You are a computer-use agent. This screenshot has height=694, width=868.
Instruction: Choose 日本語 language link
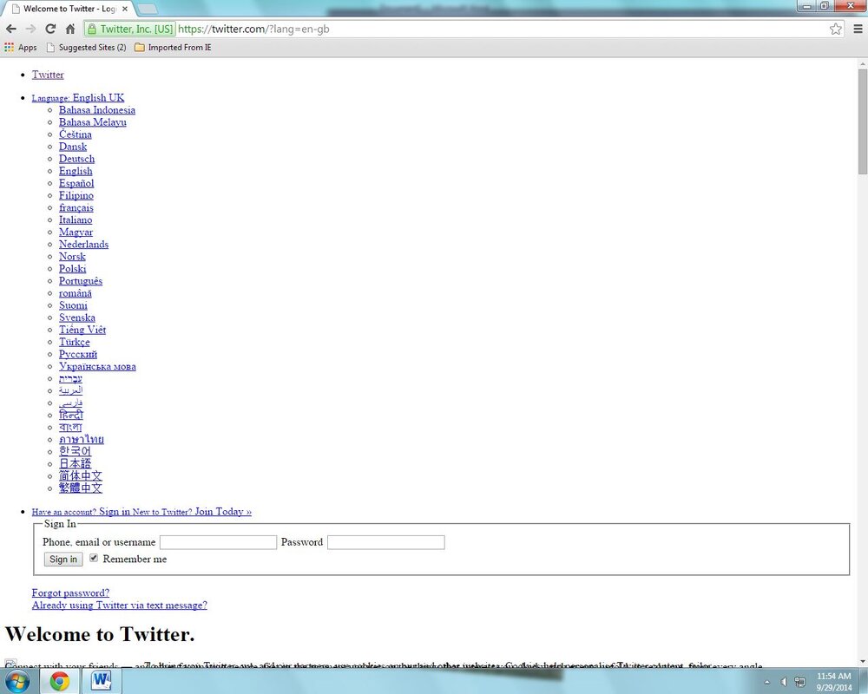tap(75, 464)
